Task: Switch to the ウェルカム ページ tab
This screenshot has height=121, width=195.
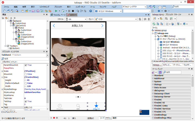Action: click(58, 15)
